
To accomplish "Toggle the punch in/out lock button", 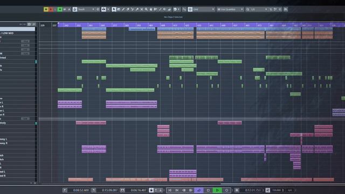I will pos(151,190).
